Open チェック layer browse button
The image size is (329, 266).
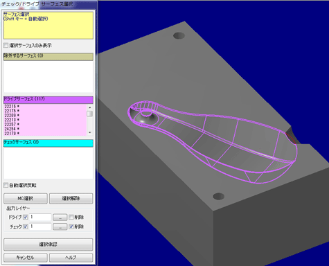click(x=60, y=227)
